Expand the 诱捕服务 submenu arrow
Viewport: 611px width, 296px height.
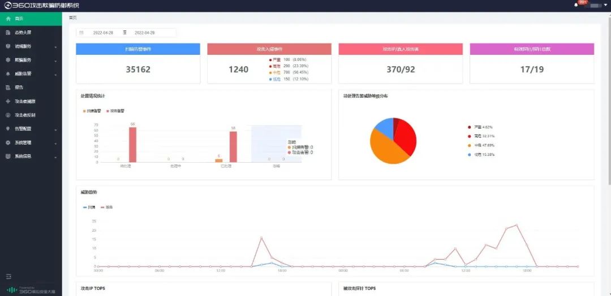[x=55, y=46]
